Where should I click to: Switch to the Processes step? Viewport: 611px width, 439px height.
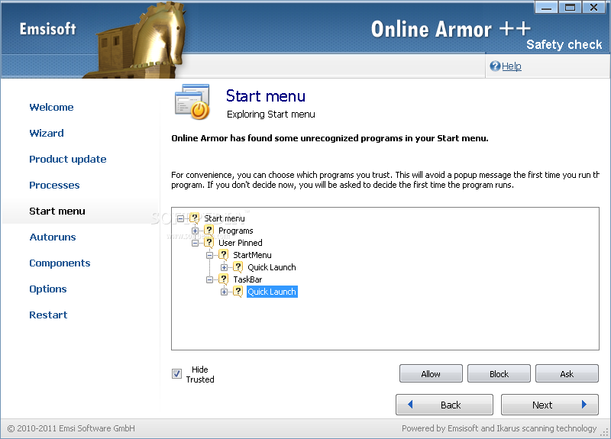[x=54, y=186]
